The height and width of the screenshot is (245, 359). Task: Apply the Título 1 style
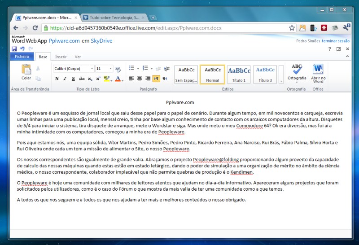[x=239, y=74]
